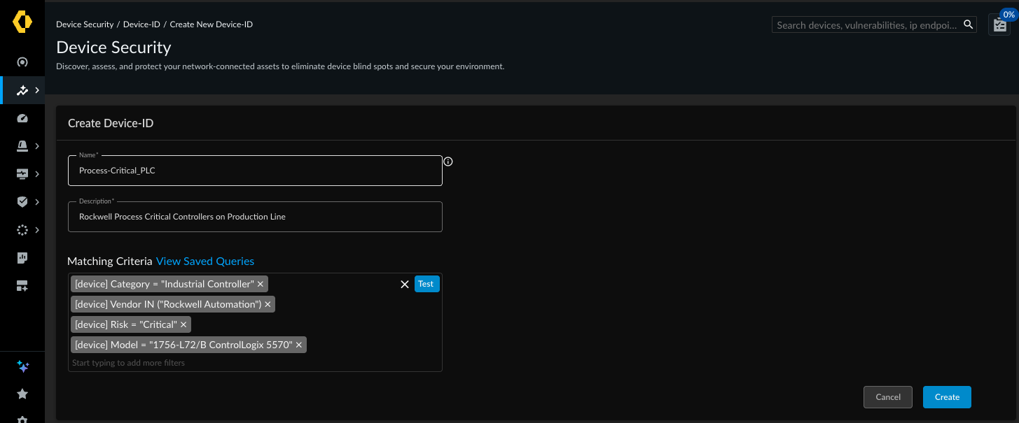Expand the alarm bell sidebar menu chevron
This screenshot has width=1019, height=423.
tap(36, 146)
